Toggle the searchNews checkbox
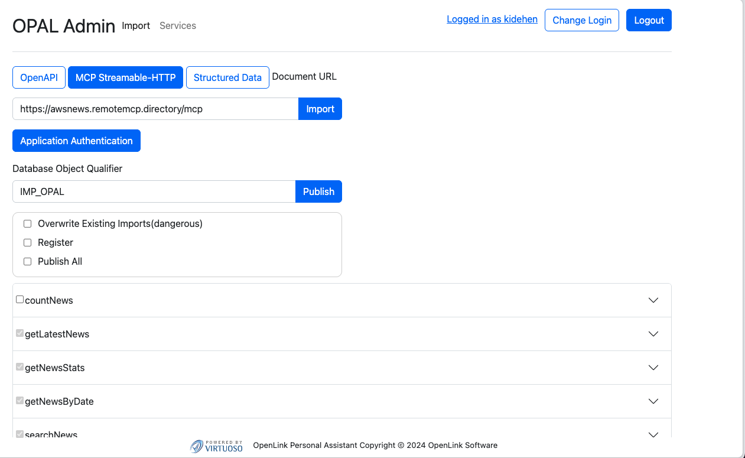Image resolution: width=745 pixels, height=458 pixels. click(x=19, y=434)
